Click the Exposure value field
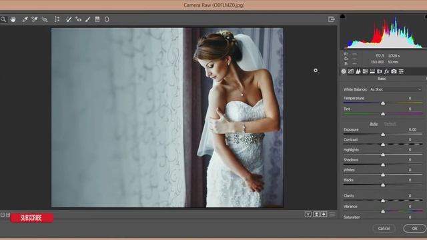 (412, 129)
